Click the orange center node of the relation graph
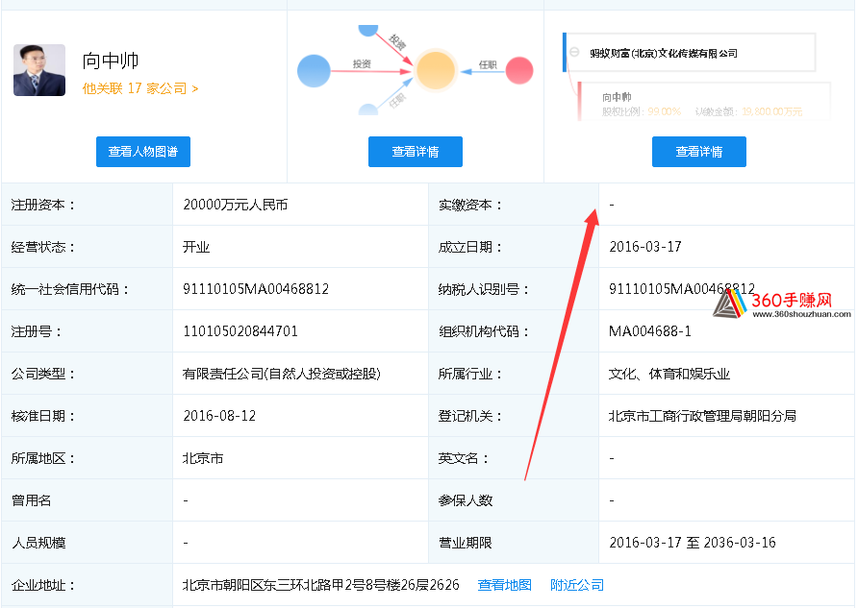 pyautogui.click(x=436, y=70)
